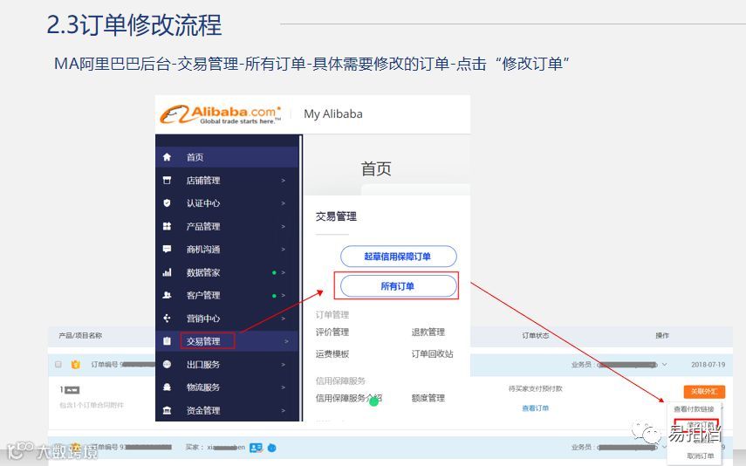Click the 起草信用保障订单 button
This screenshot has width=746, height=466.
click(x=398, y=257)
